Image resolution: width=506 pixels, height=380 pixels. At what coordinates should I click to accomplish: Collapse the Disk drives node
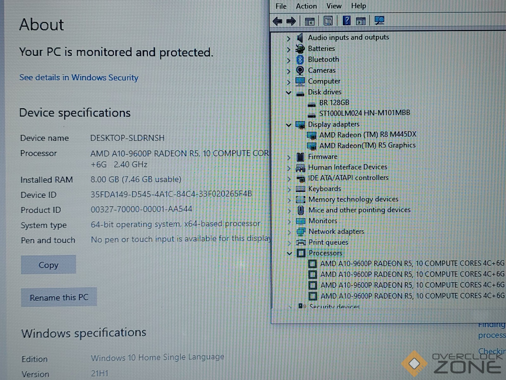(288, 93)
